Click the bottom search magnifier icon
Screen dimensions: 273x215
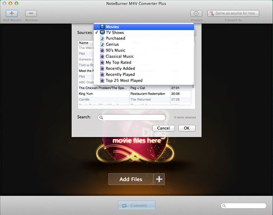pos(224,206)
